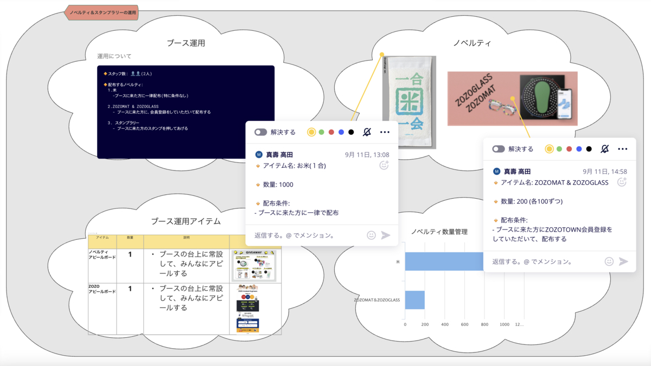Toggle 解決する switch in the ZOZOMAT comment
Image resolution: width=651 pixels, height=366 pixels.
tap(499, 149)
